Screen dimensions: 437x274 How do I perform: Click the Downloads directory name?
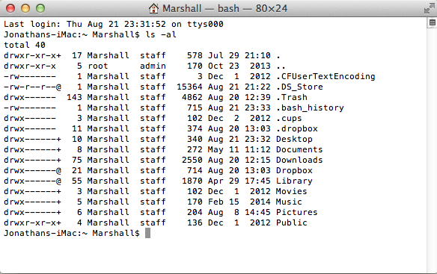[299, 160]
